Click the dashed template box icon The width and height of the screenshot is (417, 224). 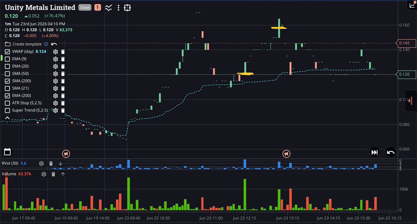8,44
